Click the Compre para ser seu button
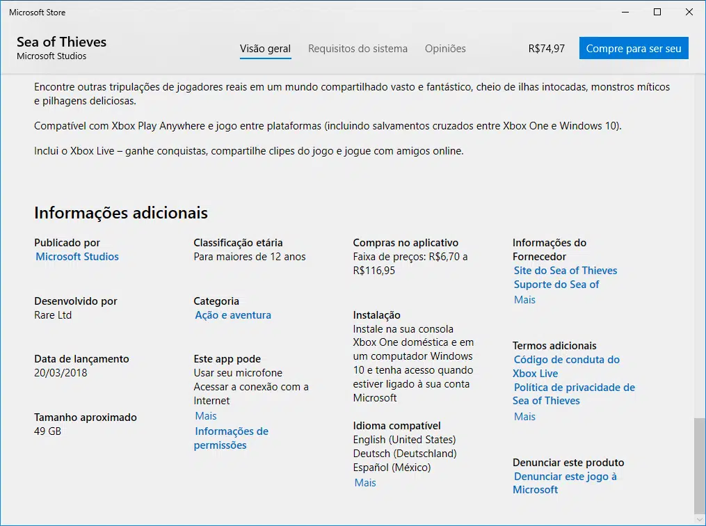Screen dimensions: 706x526 point(634,48)
